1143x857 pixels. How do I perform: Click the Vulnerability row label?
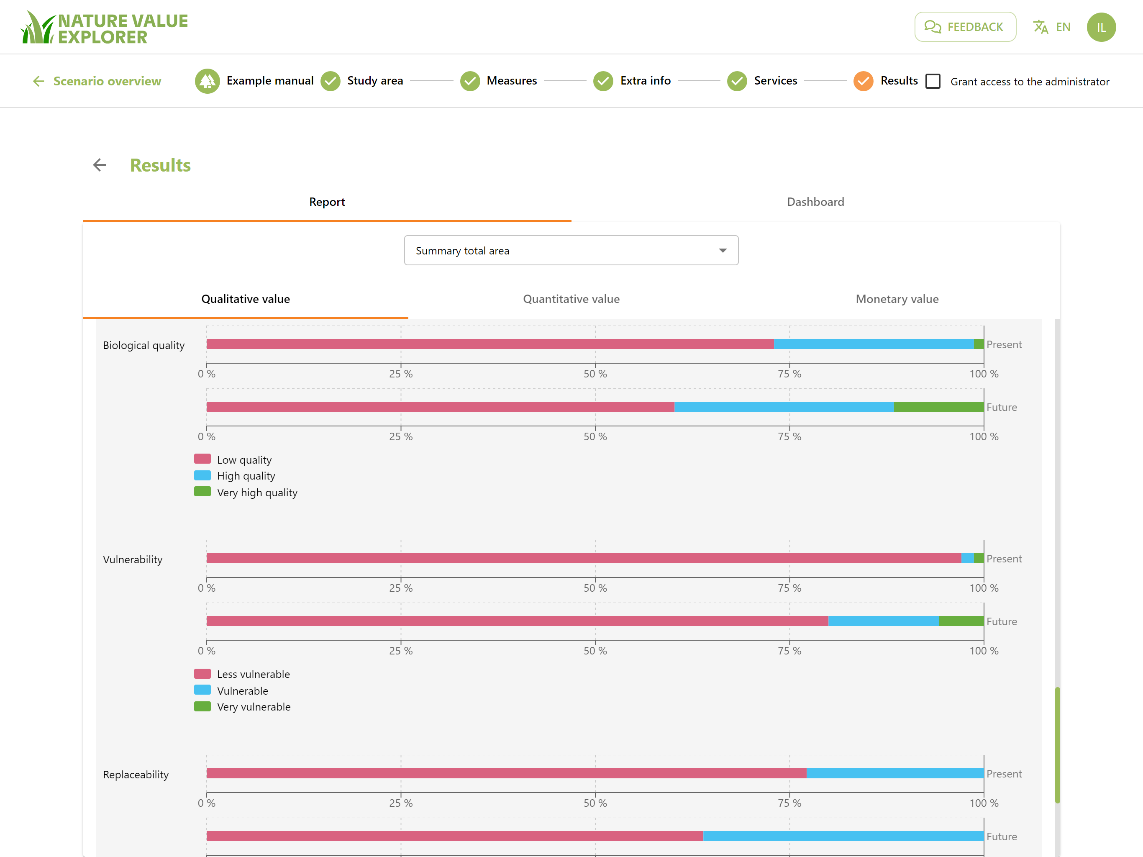[x=133, y=560]
